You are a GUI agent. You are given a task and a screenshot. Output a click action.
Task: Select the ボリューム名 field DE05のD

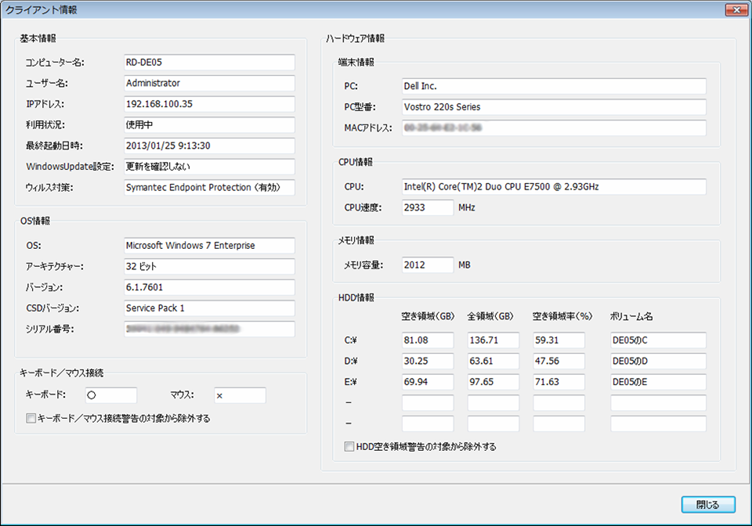(658, 362)
